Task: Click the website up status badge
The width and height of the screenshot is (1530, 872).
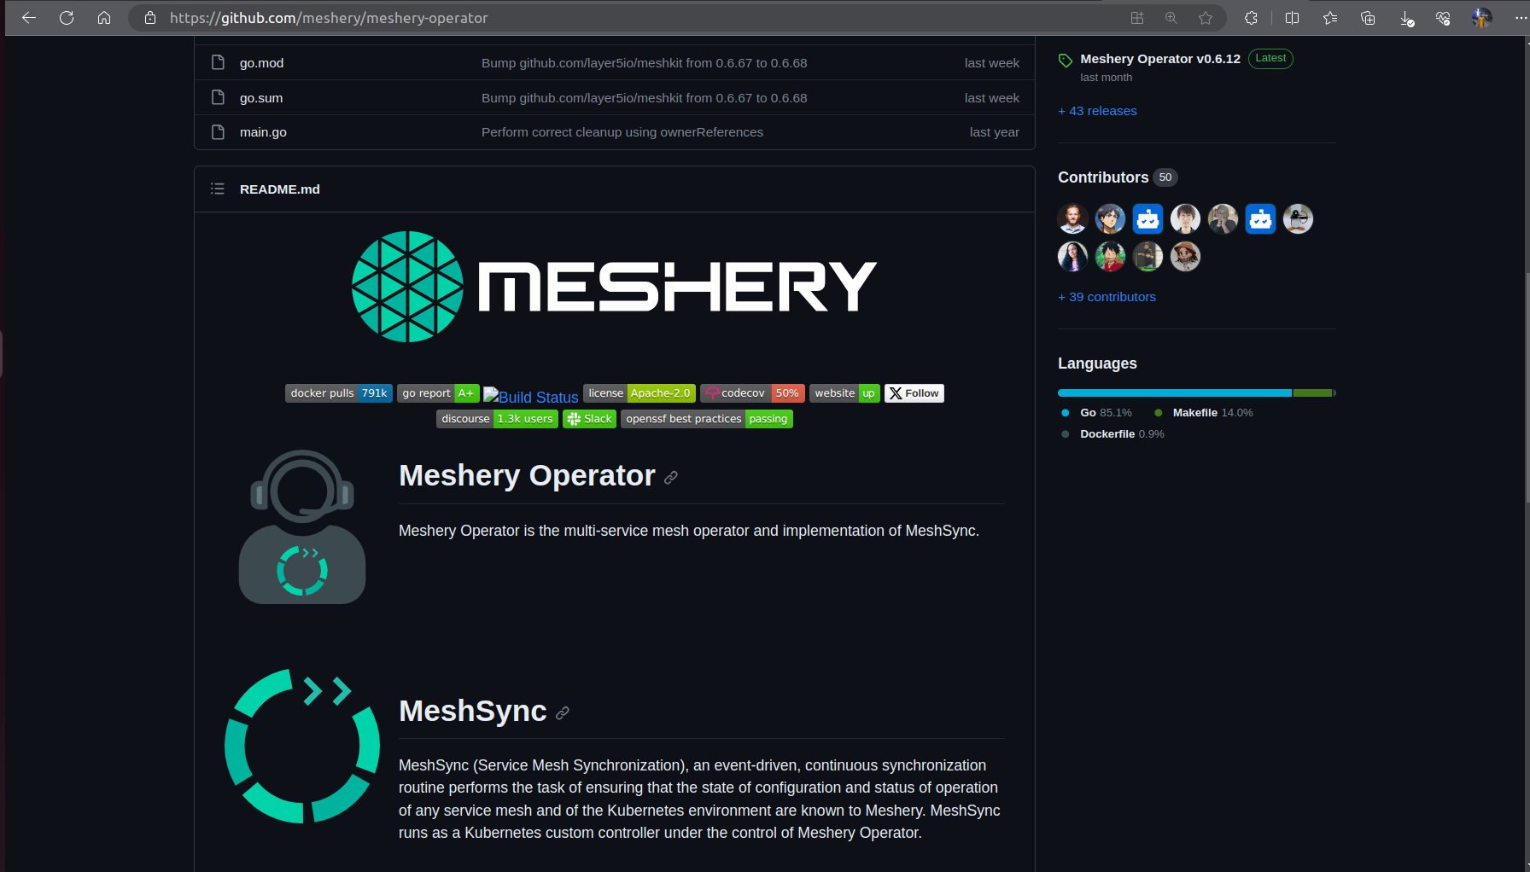Action: [x=844, y=393]
